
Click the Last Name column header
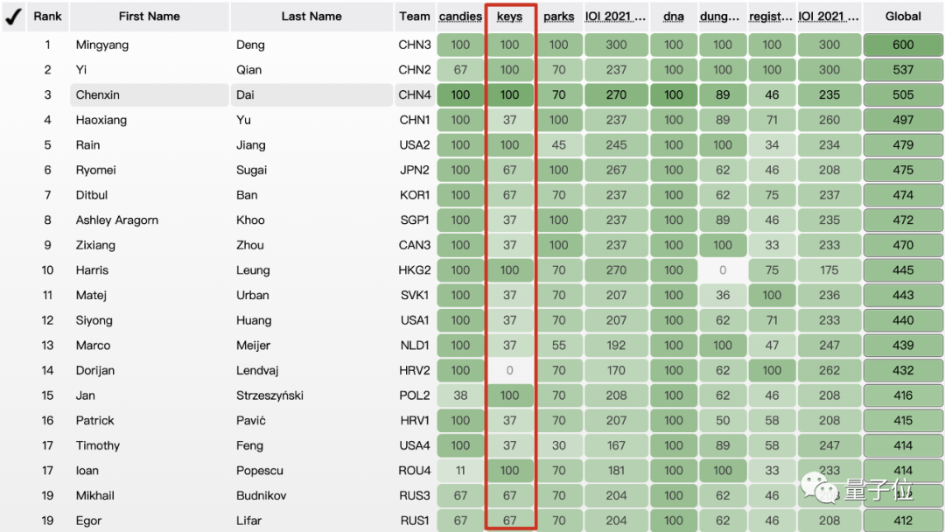(311, 17)
